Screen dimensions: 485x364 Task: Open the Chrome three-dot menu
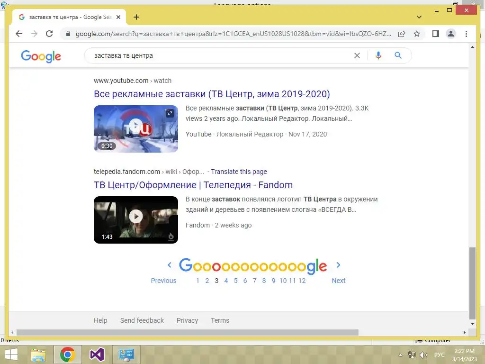coord(466,34)
